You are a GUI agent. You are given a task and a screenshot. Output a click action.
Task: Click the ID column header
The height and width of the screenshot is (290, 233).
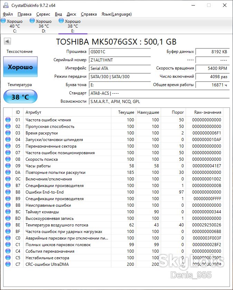point(18,112)
